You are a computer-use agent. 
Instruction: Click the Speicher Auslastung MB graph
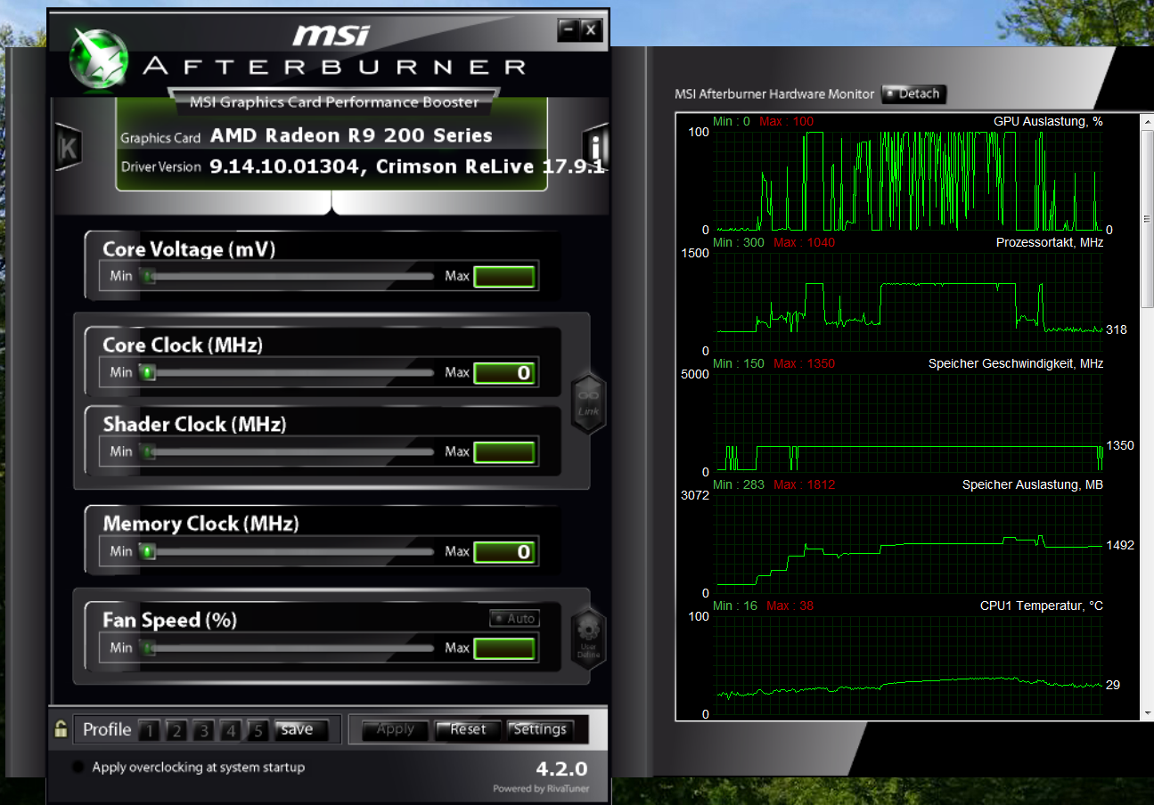(908, 544)
